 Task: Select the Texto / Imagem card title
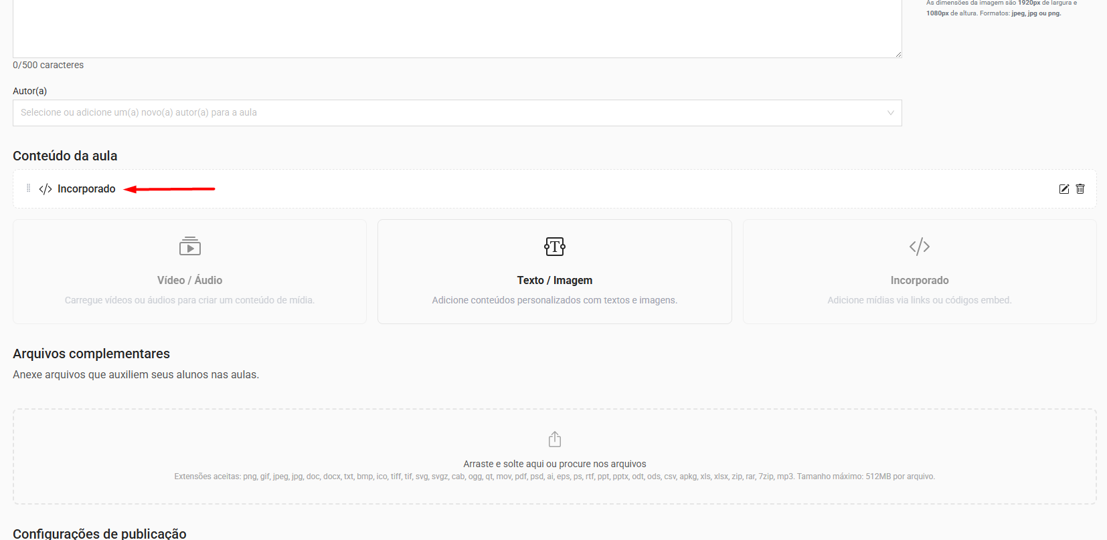click(x=554, y=280)
